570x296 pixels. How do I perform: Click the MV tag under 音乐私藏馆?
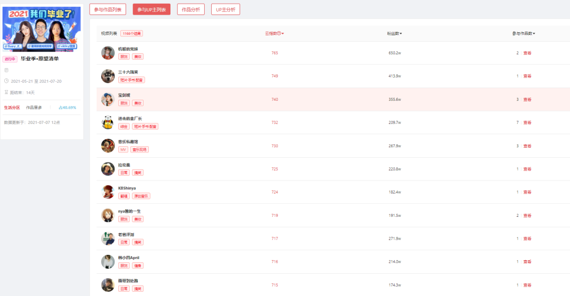[123, 150]
